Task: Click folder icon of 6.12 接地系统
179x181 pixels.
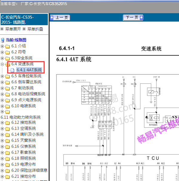Action: [7, 123]
